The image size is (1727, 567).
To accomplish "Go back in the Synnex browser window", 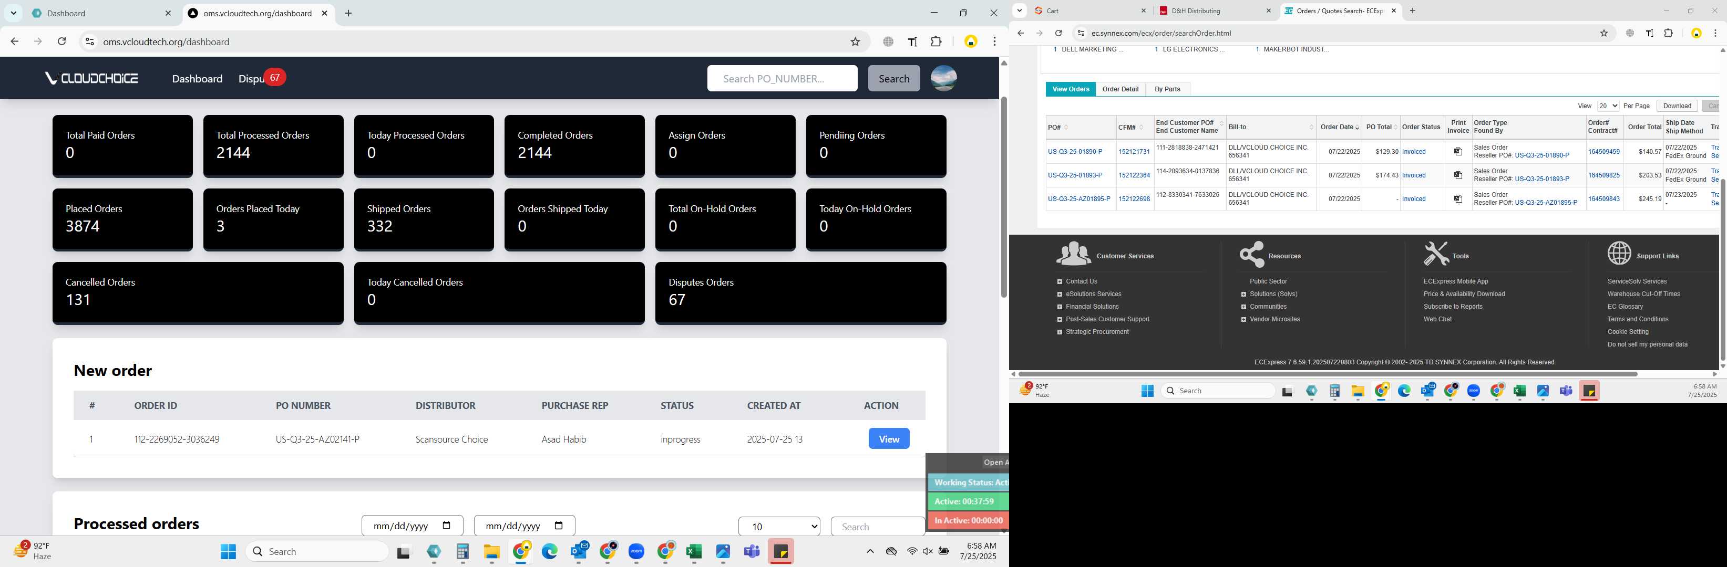I will 1020,33.
